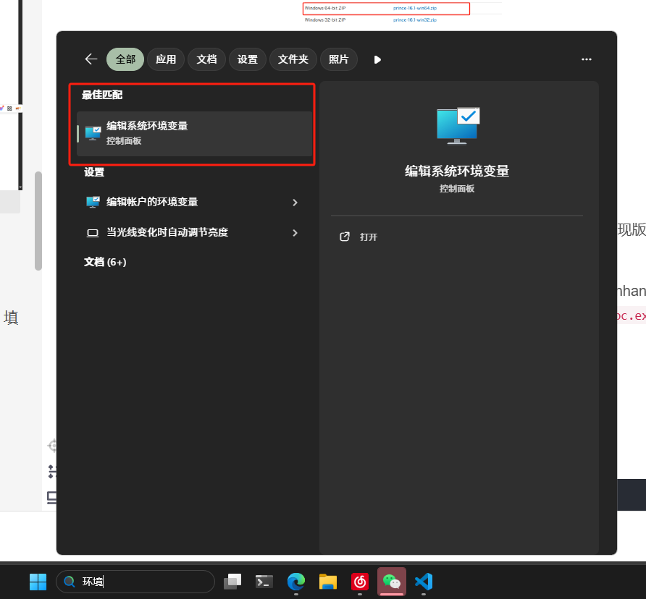Screen dimensions: 646x599
Task: Switch to the 文档 filter tab
Action: pos(206,59)
